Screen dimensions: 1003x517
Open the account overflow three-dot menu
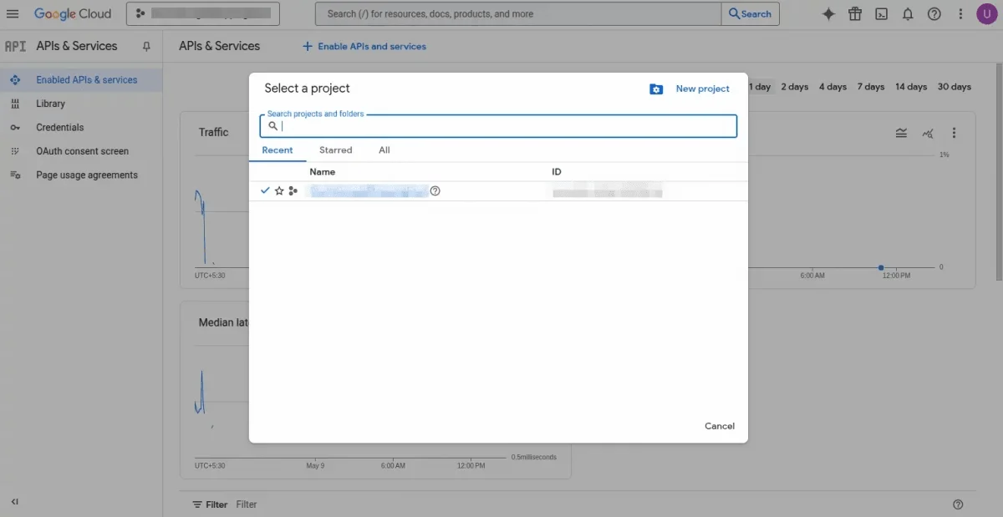(x=960, y=13)
